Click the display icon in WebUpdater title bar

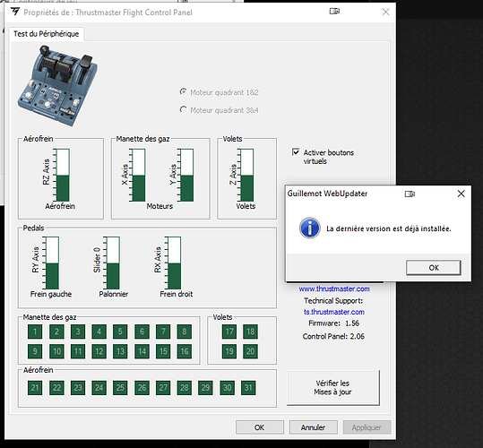[x=410, y=194]
